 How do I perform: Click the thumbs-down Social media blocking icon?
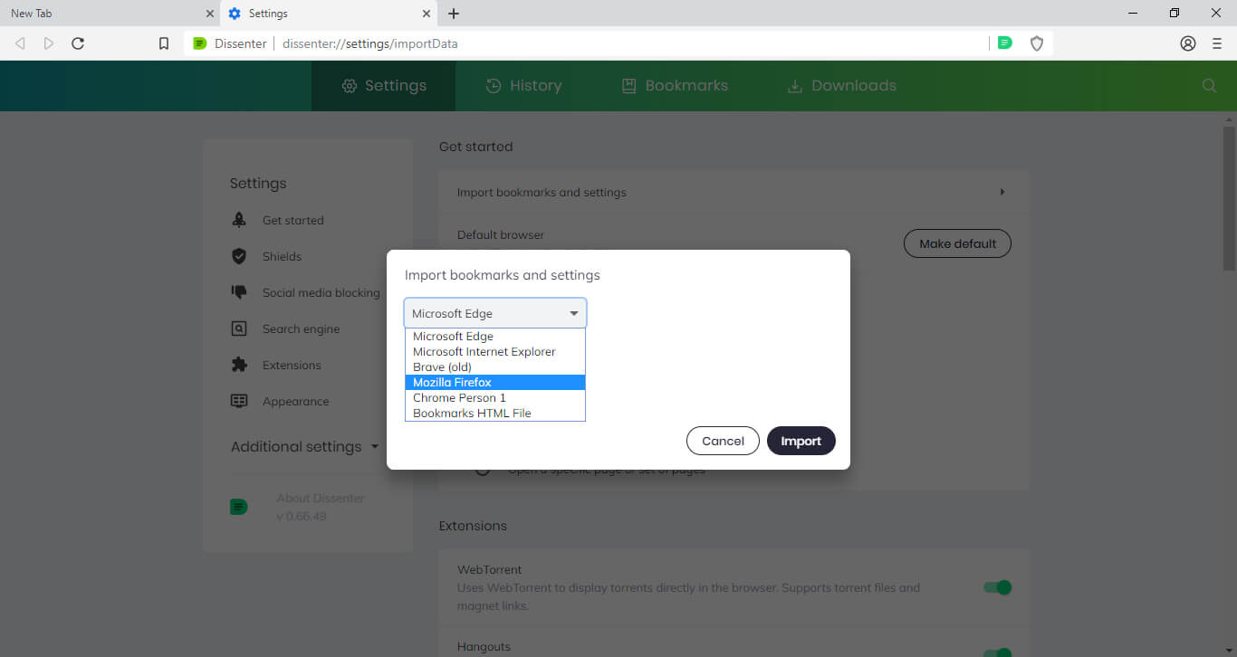[x=239, y=292]
